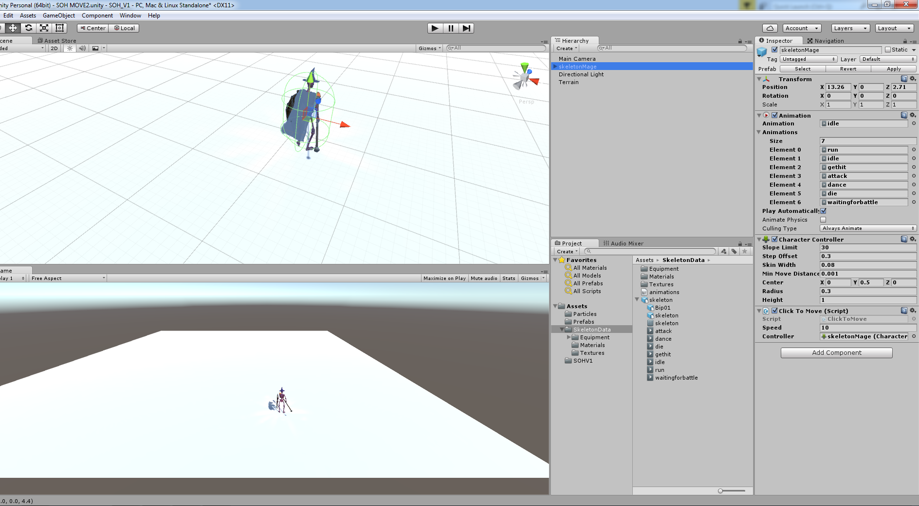Image resolution: width=919 pixels, height=506 pixels.
Task: Open Animation component gear menu
Action: (x=913, y=115)
